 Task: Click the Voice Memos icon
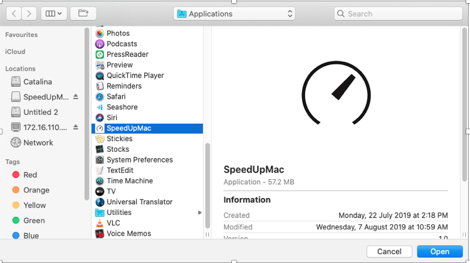[x=100, y=234]
